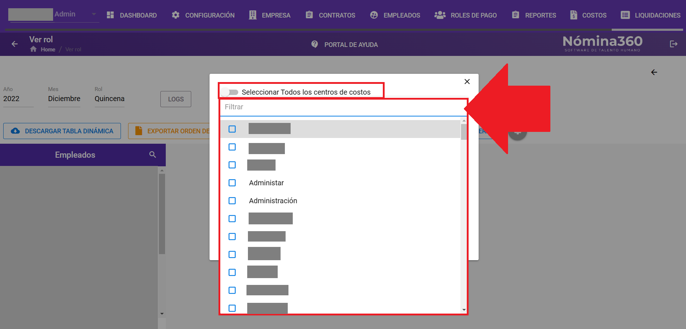Click the Empleados panel scrollbar
This screenshot has height=329, width=686.
162,214
